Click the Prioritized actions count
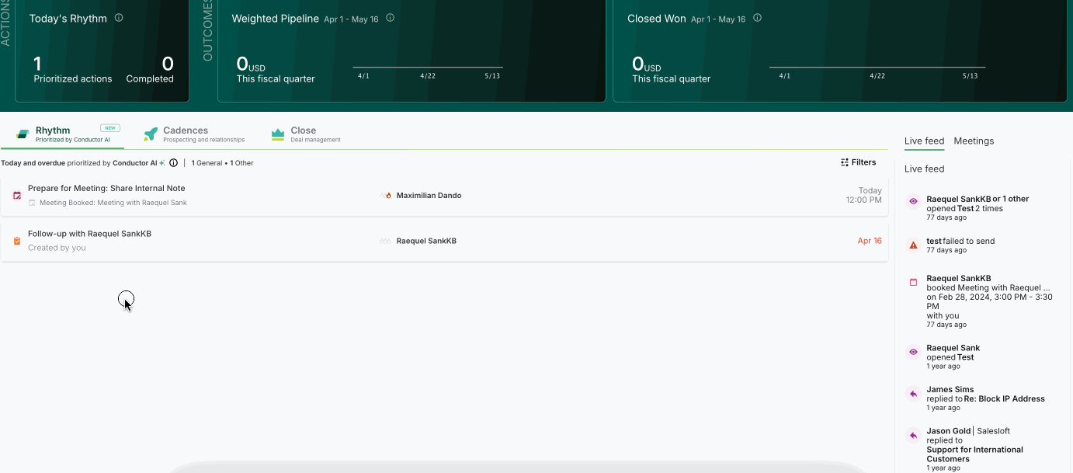The image size is (1073, 473). coord(38,64)
